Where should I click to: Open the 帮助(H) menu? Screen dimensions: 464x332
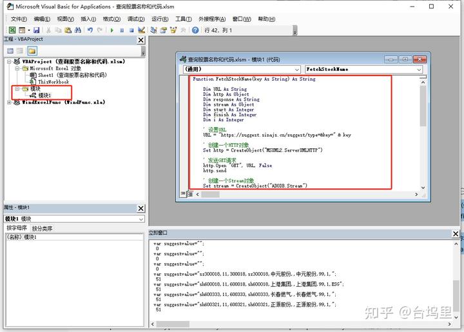click(x=266, y=19)
